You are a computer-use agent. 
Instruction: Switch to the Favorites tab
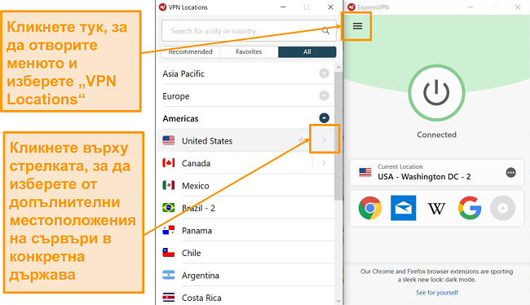tap(249, 51)
